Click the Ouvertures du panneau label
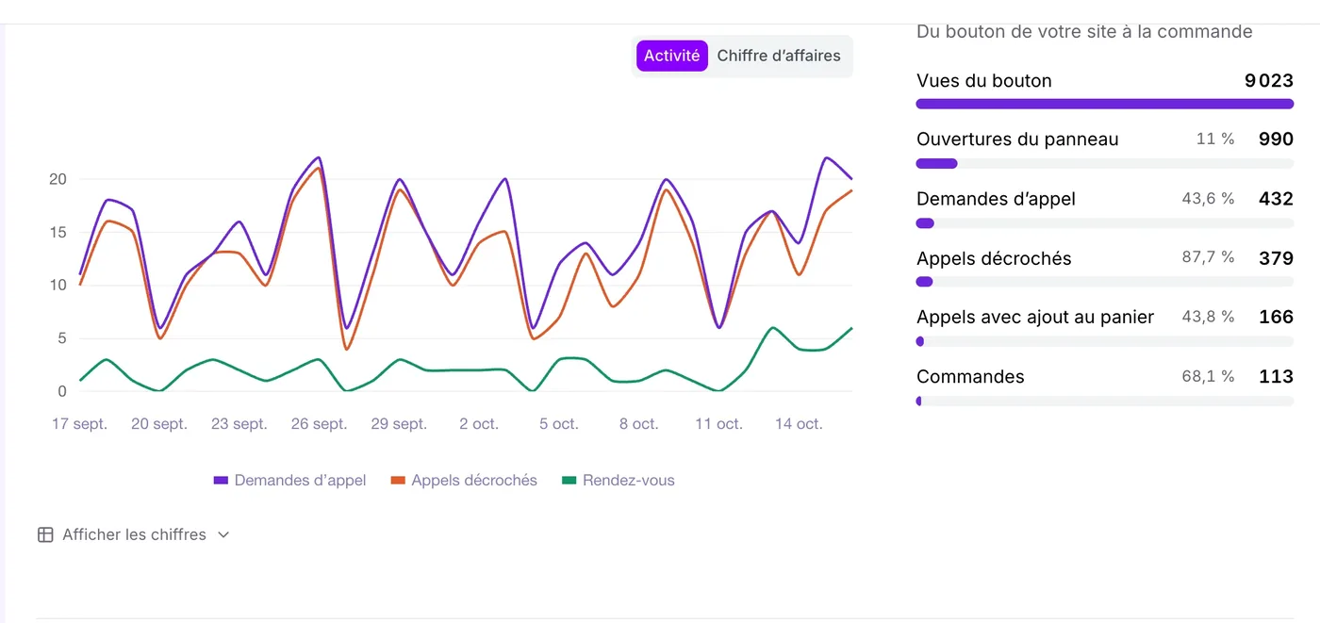The width and height of the screenshot is (1320, 623). 1017,139
